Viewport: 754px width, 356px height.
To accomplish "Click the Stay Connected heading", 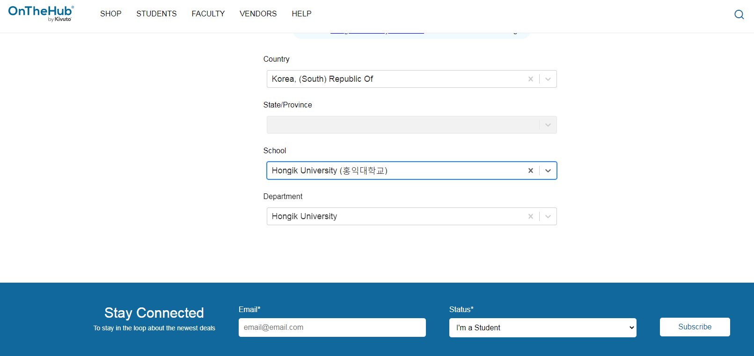I will pos(154,313).
